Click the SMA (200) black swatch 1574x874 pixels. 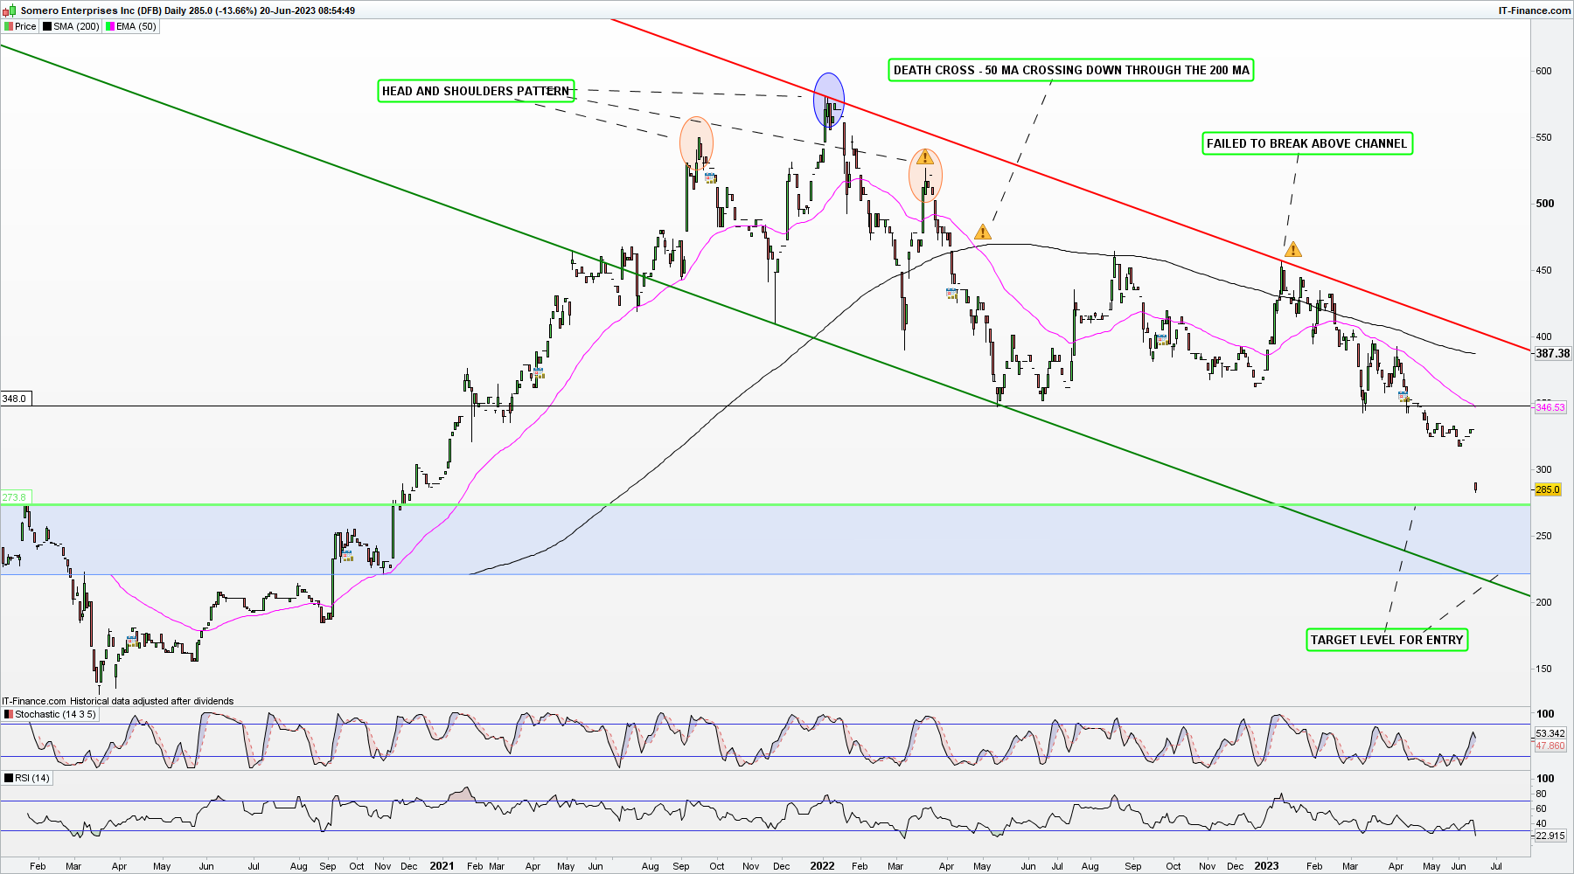(47, 26)
